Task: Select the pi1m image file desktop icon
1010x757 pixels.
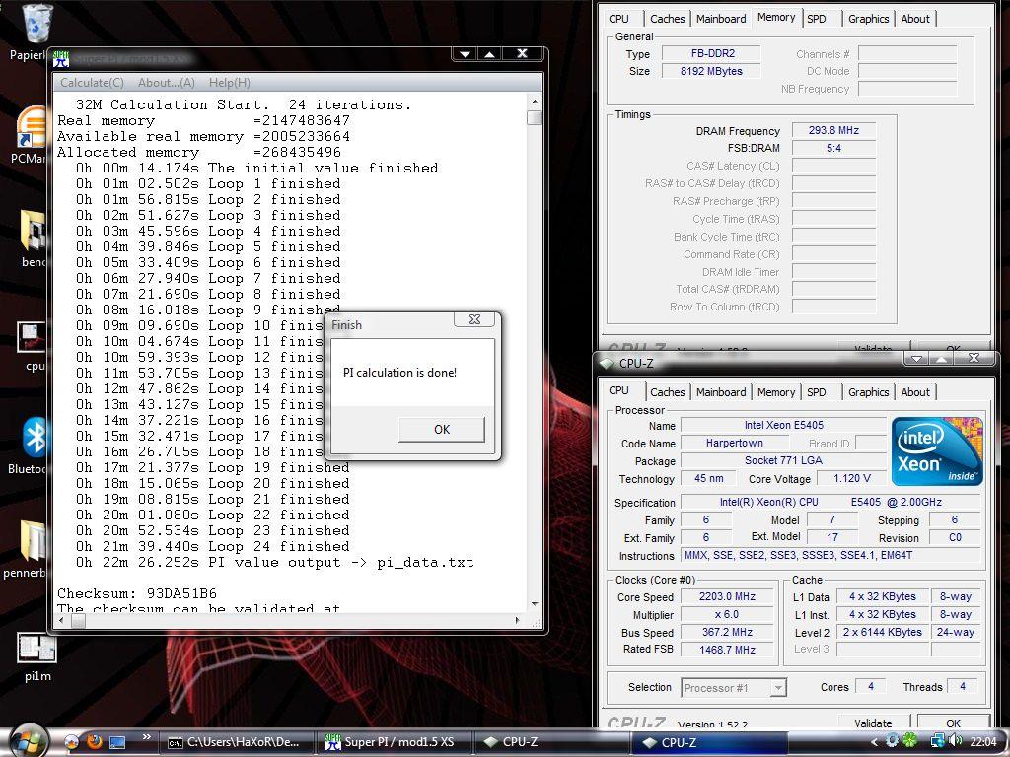Action: (36, 656)
